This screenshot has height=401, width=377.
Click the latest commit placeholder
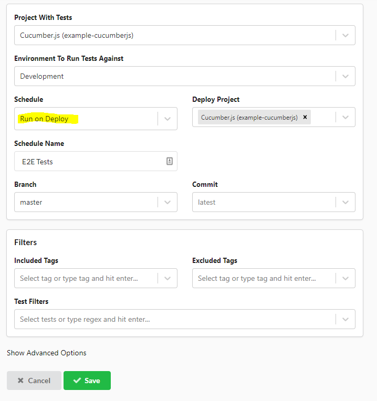click(x=207, y=202)
